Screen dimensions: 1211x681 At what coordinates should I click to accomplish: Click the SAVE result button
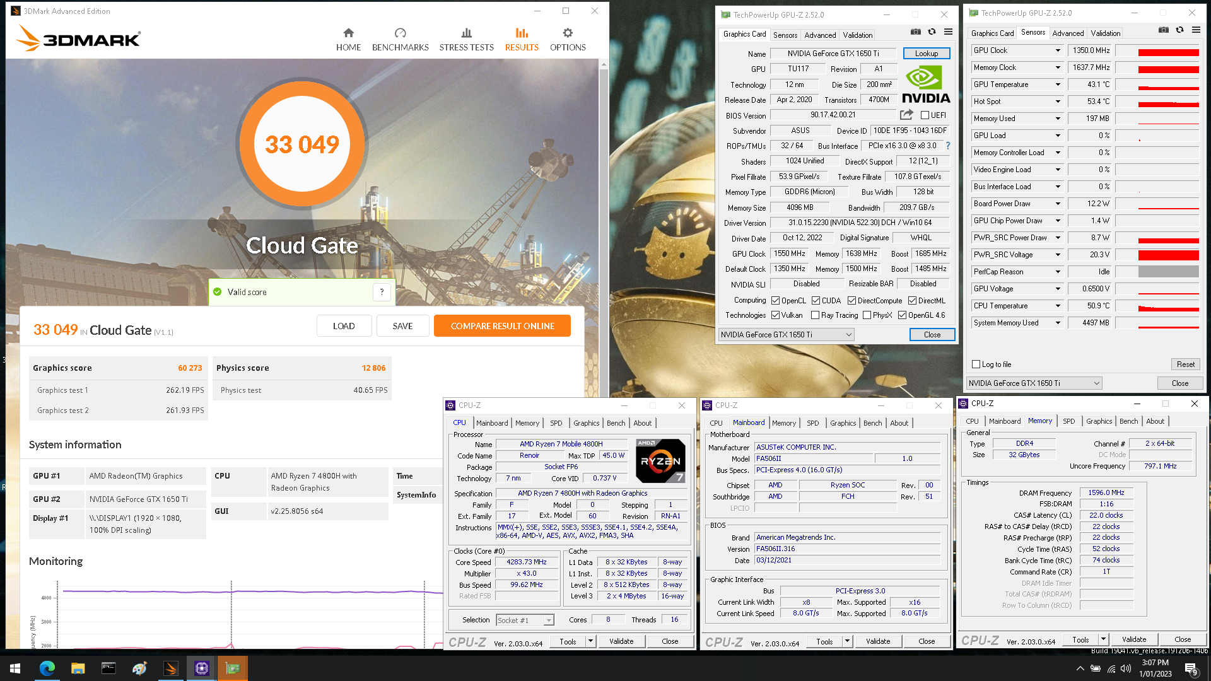(x=402, y=326)
